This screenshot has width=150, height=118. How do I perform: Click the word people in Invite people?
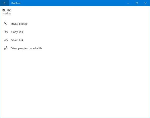tap(23, 24)
